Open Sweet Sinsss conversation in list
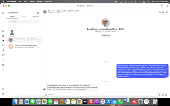This screenshot has width=170, height=106. (24, 40)
